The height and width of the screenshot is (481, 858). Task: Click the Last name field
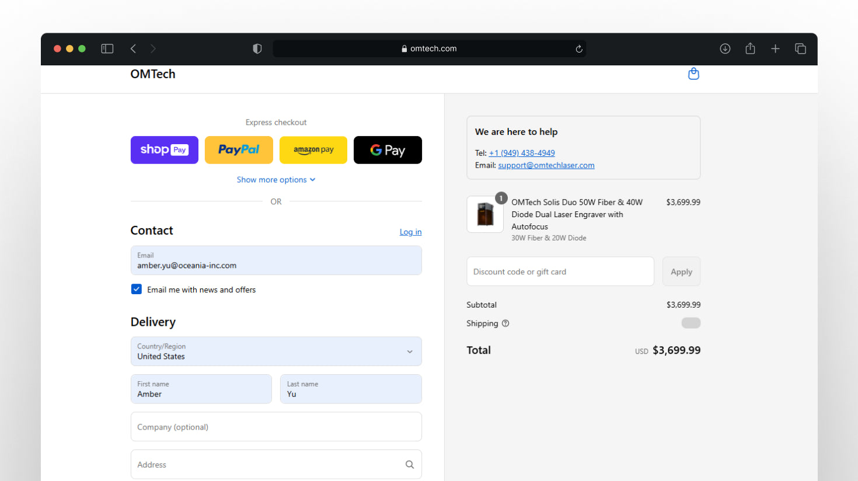(x=351, y=389)
